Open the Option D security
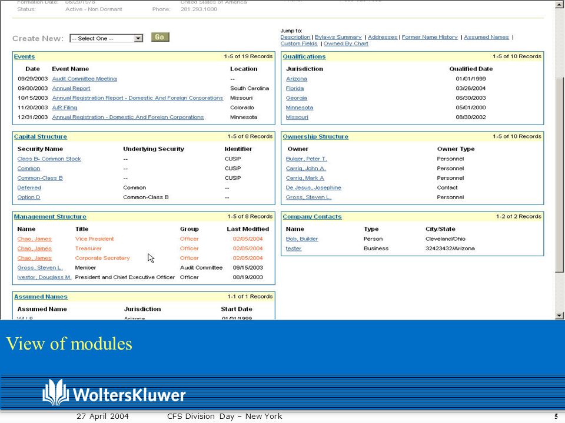Image resolution: width=565 pixels, height=423 pixels. tap(28, 197)
